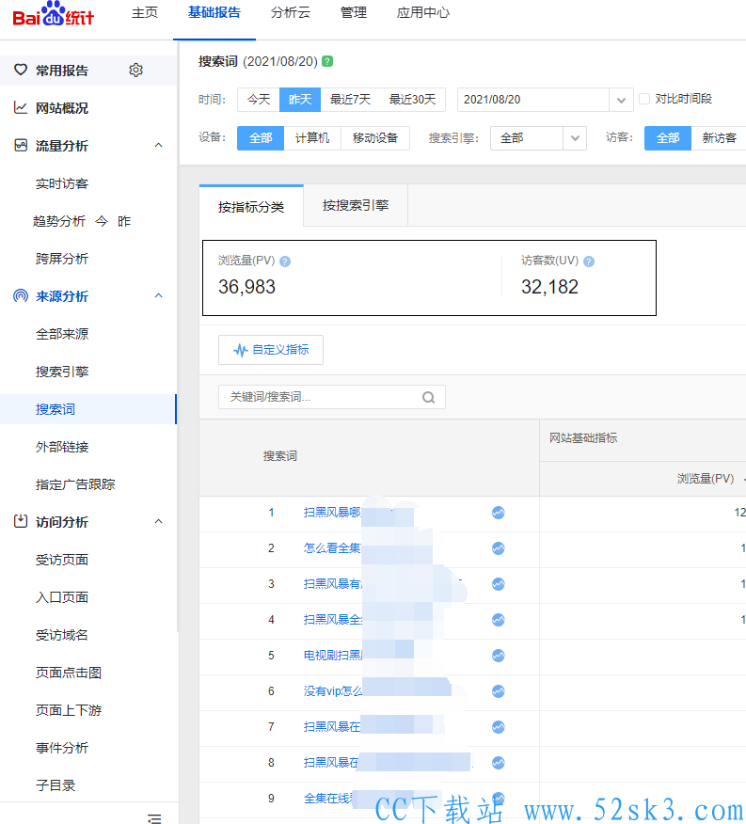The width and height of the screenshot is (746, 824).
Task: Click the Baidu Tongji logo
Action: (x=53, y=15)
